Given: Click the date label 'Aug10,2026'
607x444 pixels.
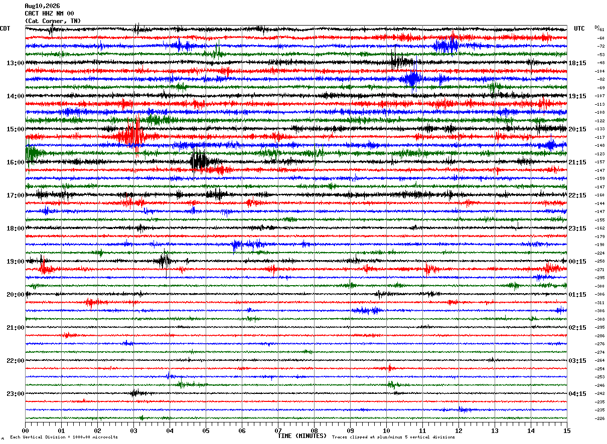Looking at the screenshot, I should (42, 6).
